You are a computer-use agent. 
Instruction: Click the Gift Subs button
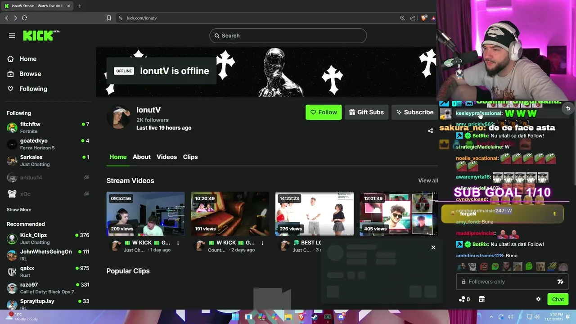pos(366,112)
